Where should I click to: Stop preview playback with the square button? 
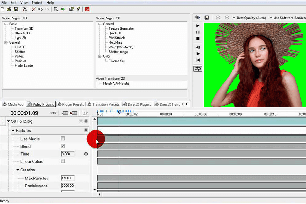click(x=198, y=39)
